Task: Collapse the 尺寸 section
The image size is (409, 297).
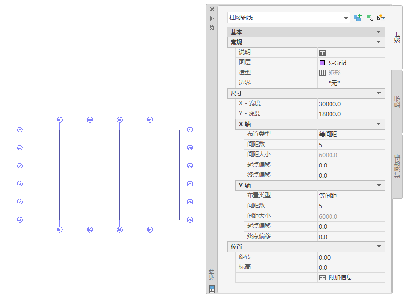Action: (379, 93)
